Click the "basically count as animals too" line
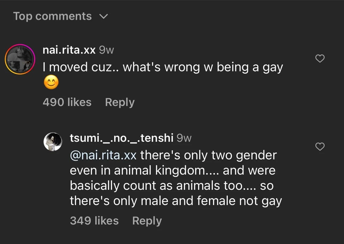 [x=172, y=186]
